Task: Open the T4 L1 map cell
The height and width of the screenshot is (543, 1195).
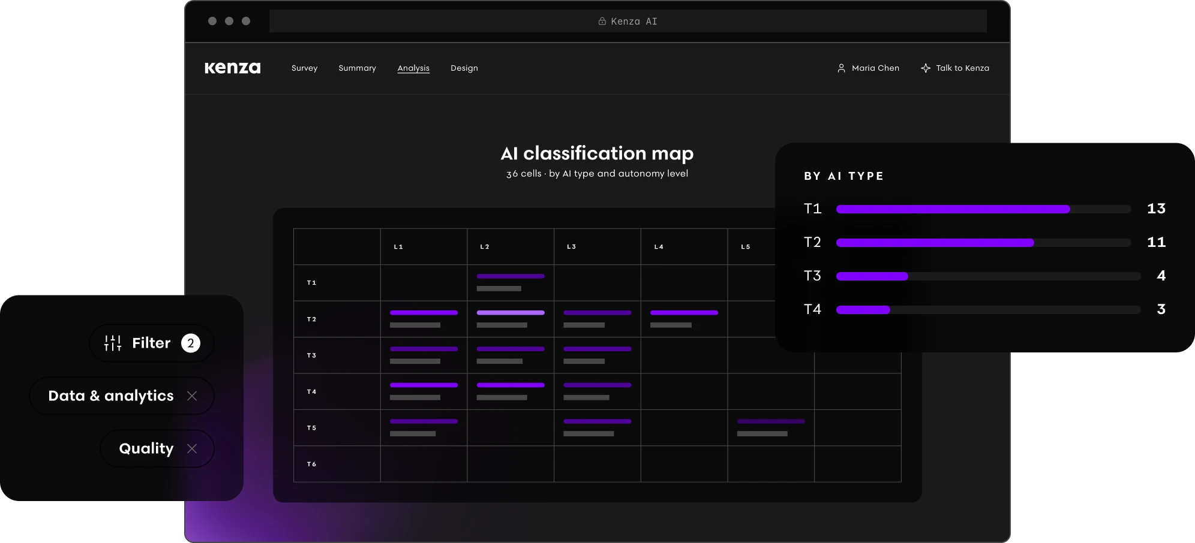Action: coord(424,391)
